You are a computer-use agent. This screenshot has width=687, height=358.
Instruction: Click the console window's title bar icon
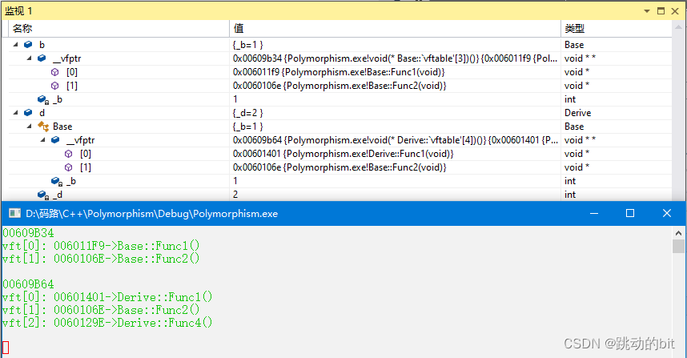13,214
